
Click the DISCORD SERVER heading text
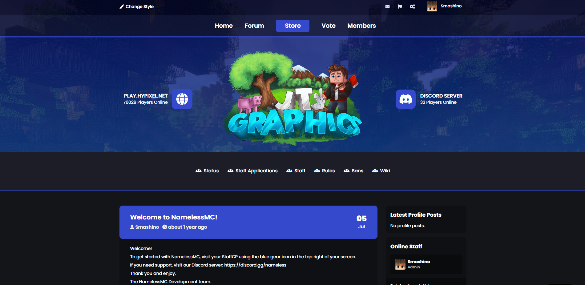441,96
